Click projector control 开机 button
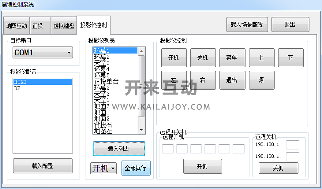322x189 pixels. pos(174,58)
